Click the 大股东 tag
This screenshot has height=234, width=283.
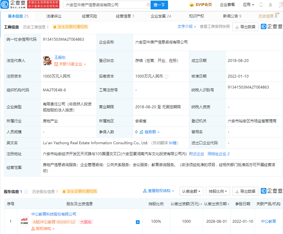click(86, 222)
